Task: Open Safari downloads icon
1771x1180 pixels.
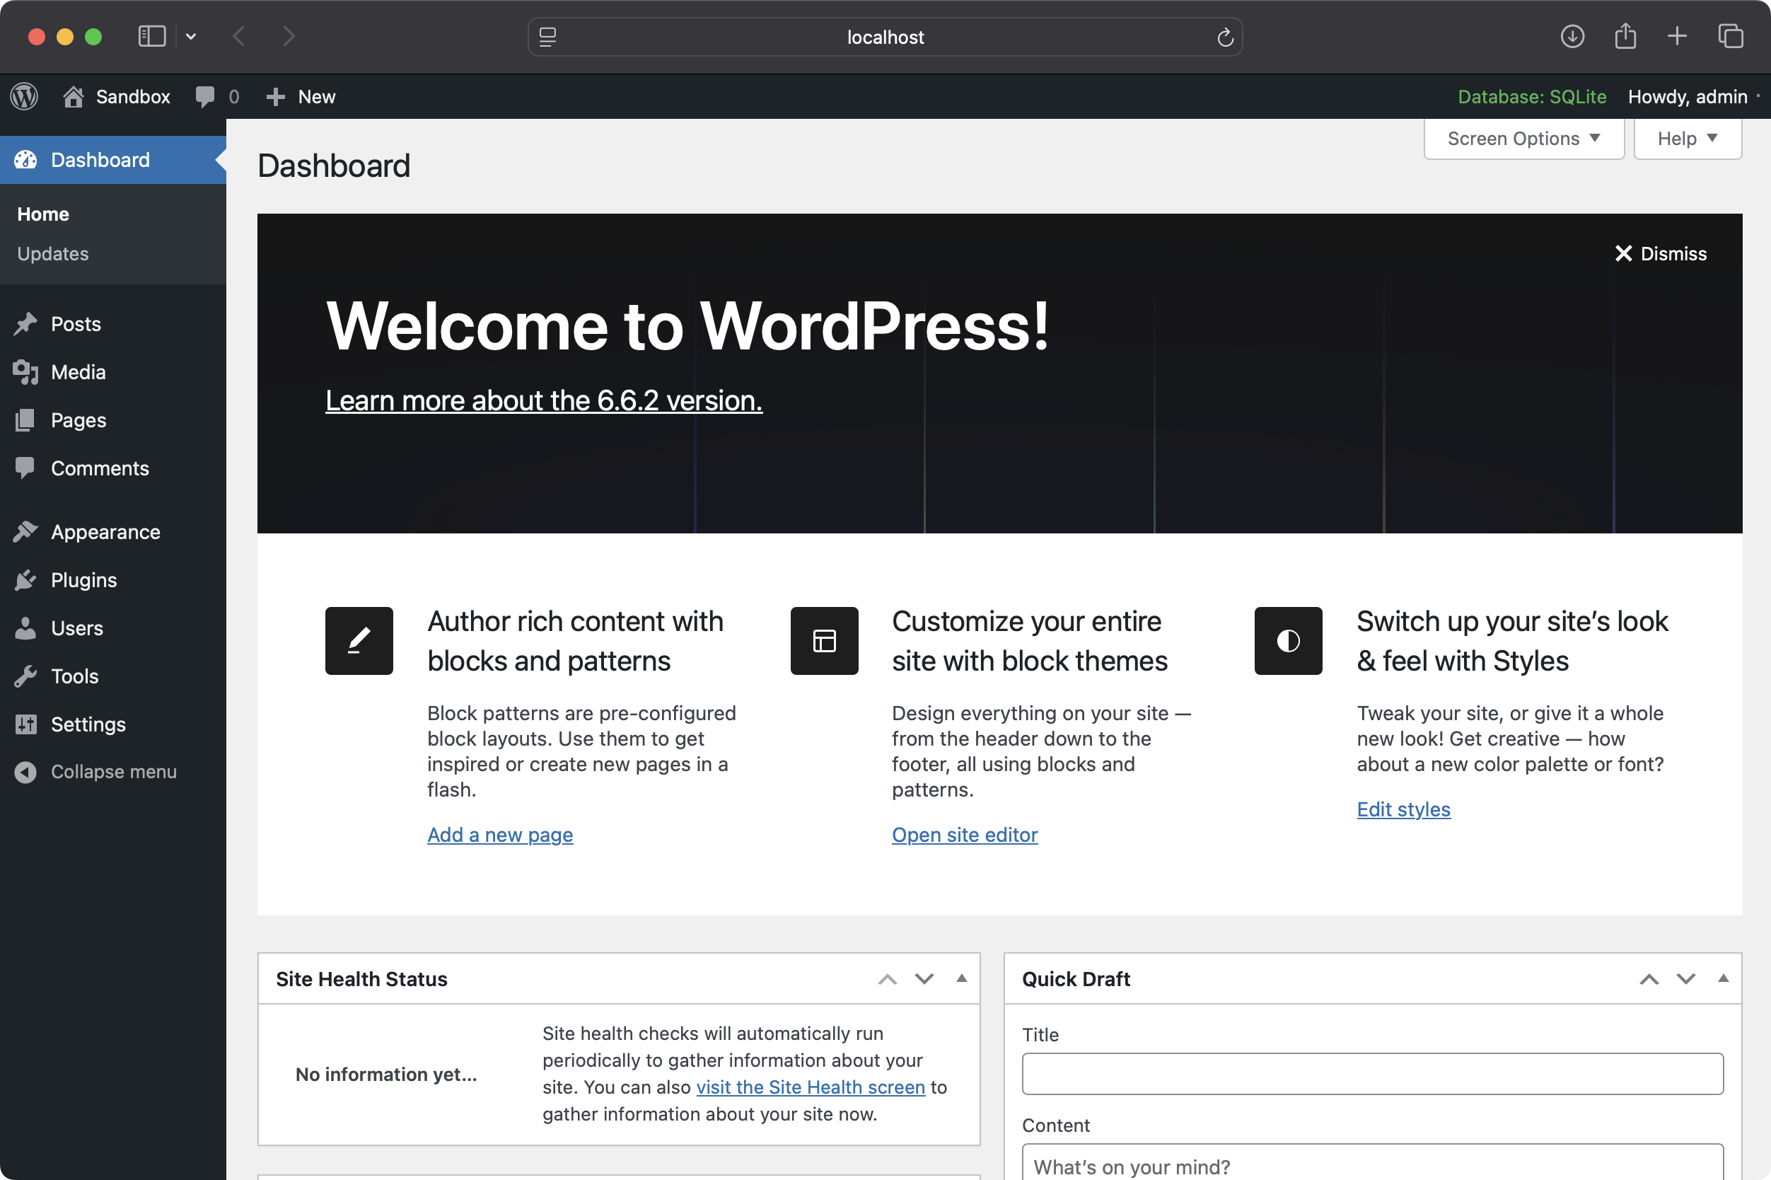Action: (x=1572, y=36)
